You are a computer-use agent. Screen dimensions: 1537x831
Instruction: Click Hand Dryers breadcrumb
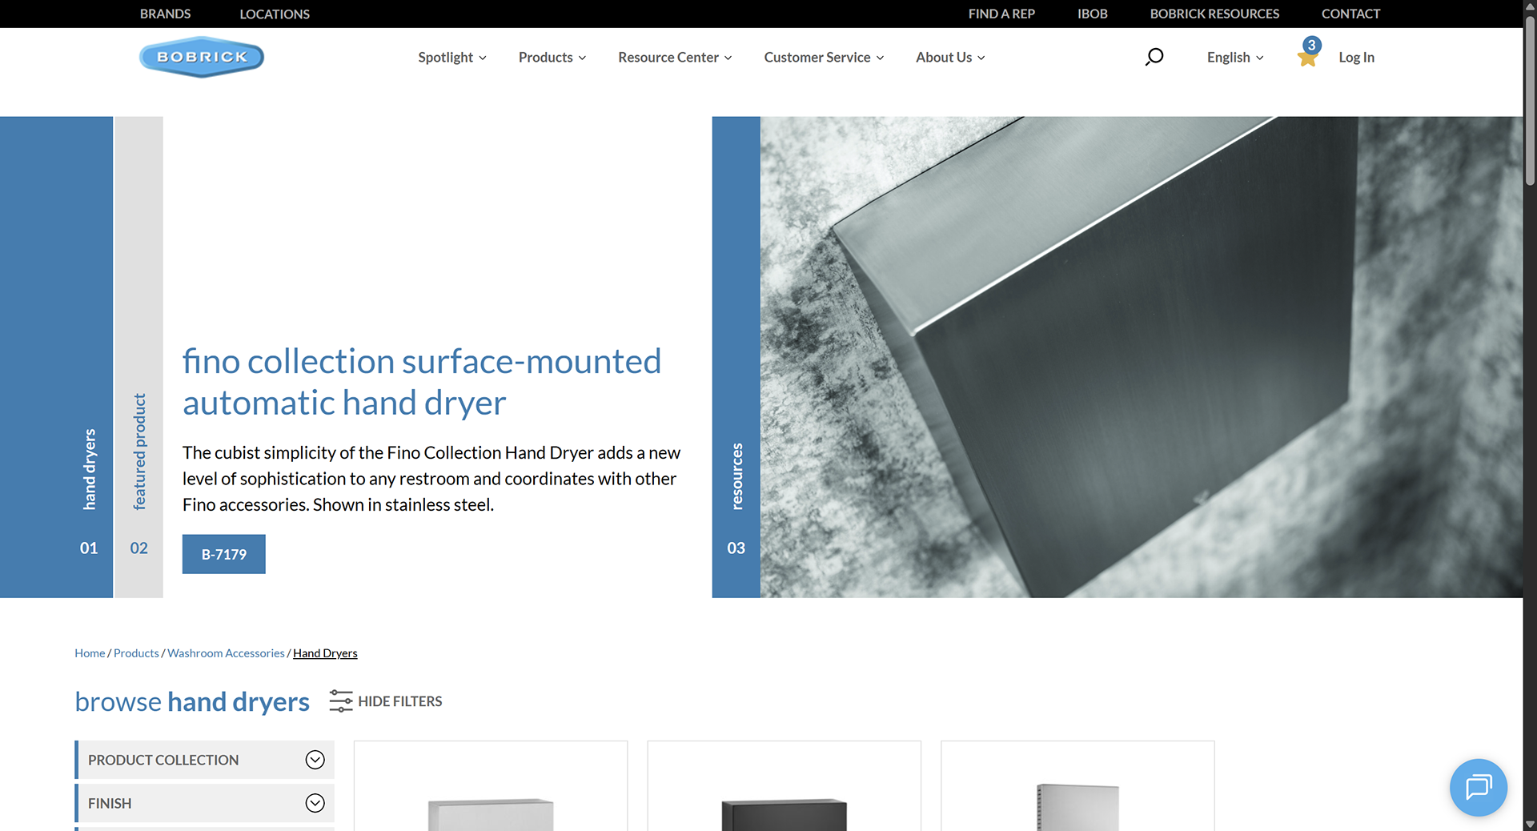(325, 653)
